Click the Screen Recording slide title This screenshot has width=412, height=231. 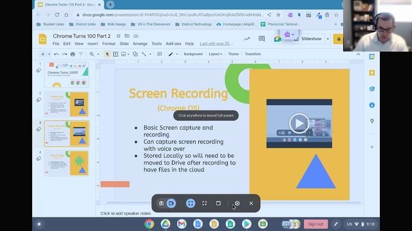[178, 93]
